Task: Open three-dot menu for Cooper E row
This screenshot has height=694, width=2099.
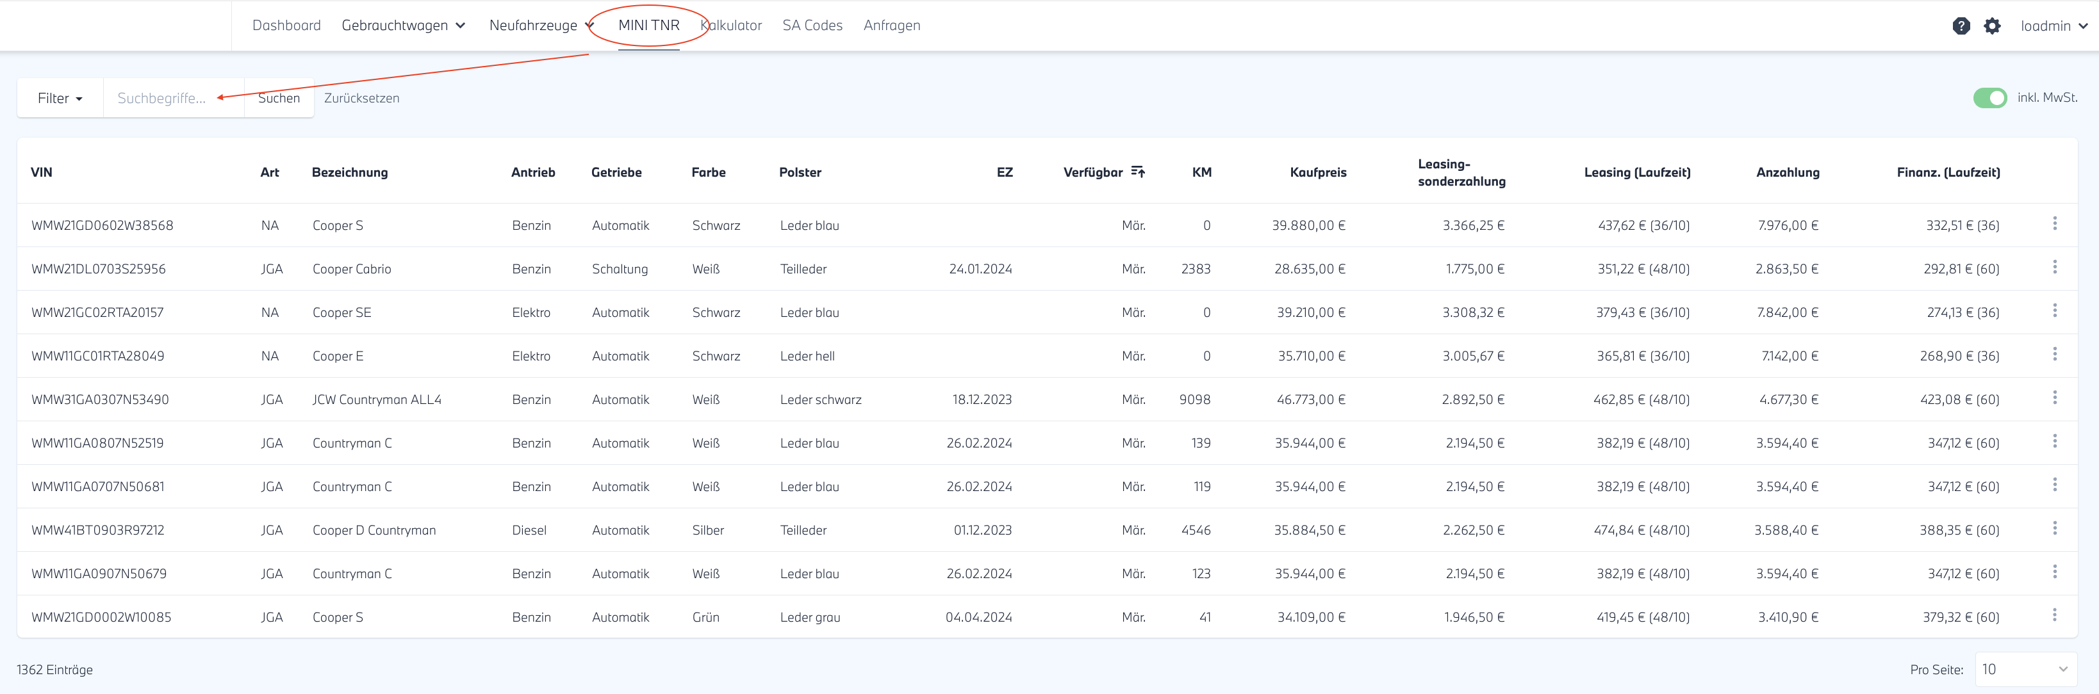Action: click(x=2054, y=354)
